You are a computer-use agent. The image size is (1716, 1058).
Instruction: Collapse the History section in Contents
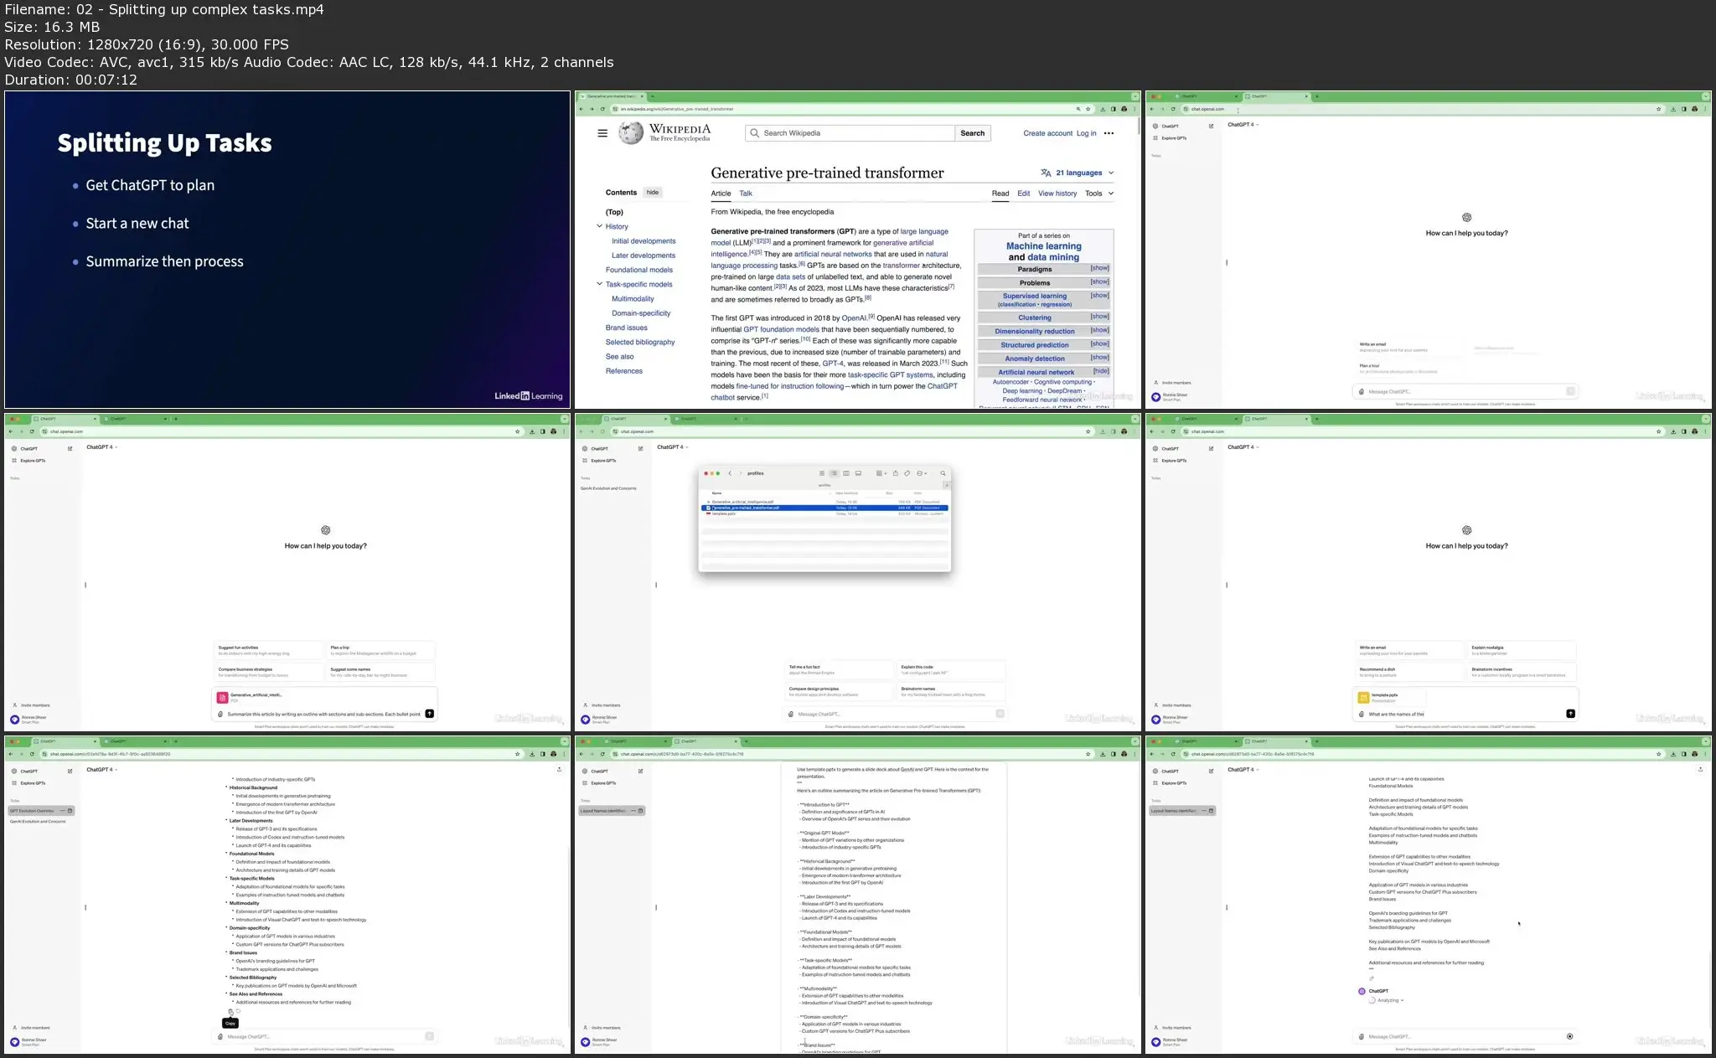point(599,226)
